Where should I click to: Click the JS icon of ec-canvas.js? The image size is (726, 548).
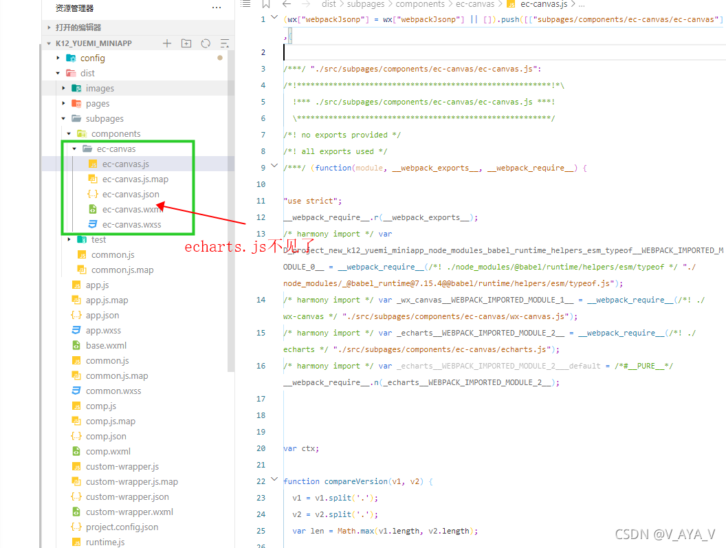pos(93,164)
